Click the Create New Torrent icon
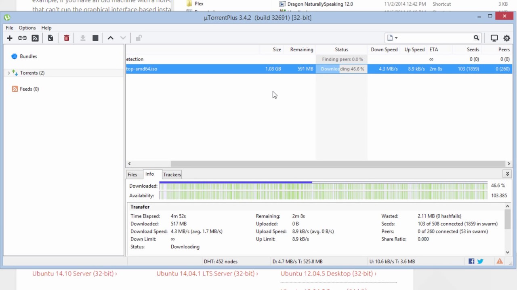The width and height of the screenshot is (517, 290). tap(50, 38)
